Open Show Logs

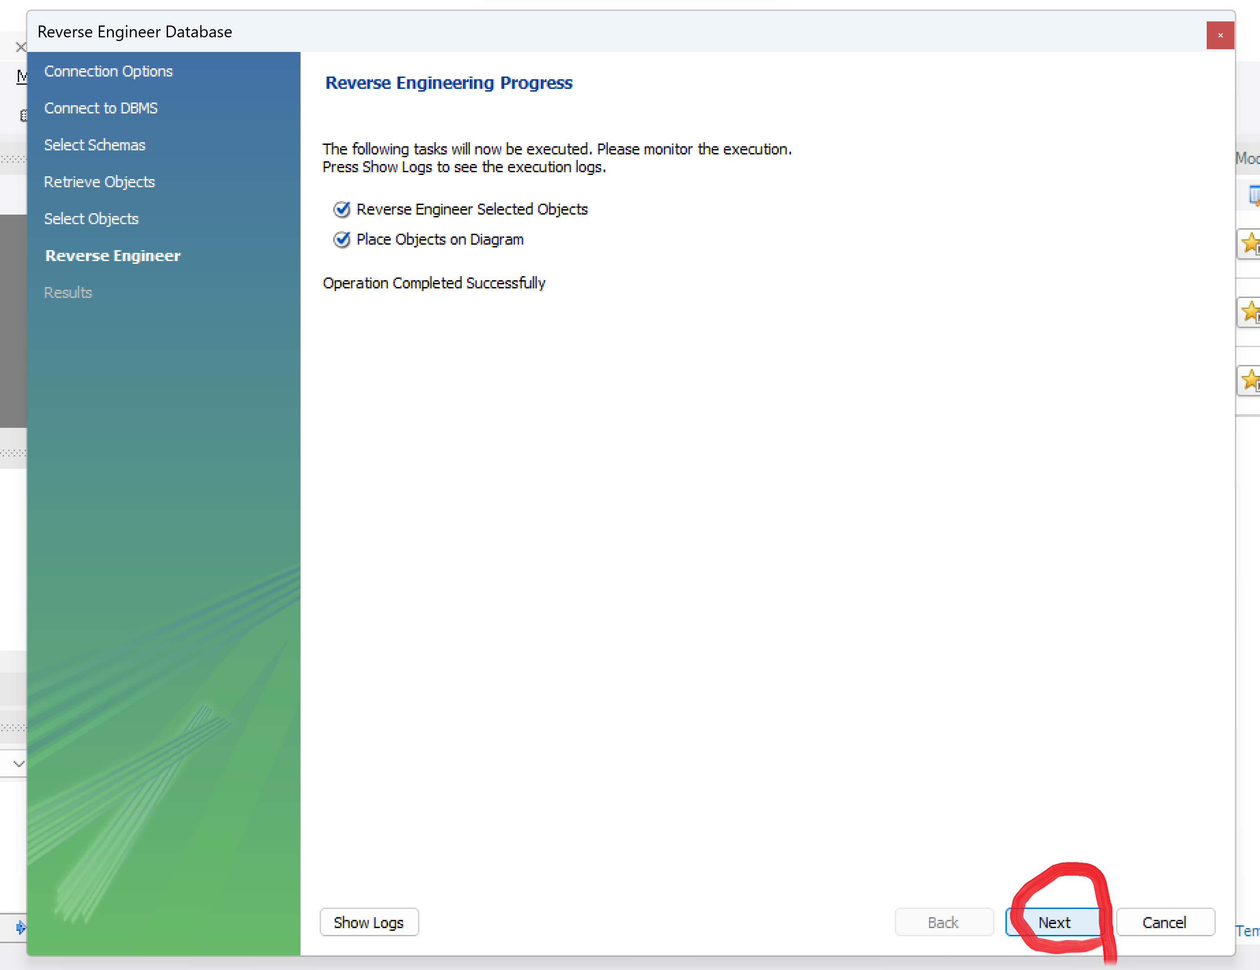tap(369, 922)
